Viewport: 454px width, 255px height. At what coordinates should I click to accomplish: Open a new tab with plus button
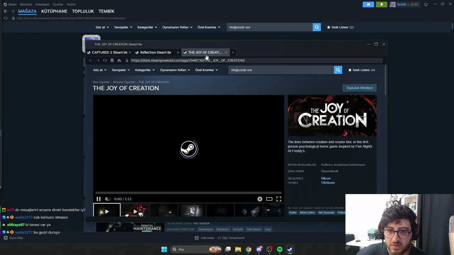233,52
